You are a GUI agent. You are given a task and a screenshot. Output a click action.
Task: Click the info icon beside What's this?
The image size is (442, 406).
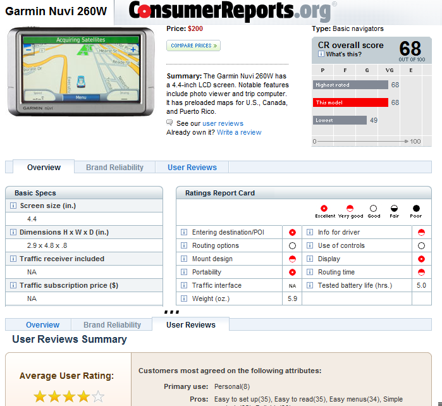coord(321,54)
